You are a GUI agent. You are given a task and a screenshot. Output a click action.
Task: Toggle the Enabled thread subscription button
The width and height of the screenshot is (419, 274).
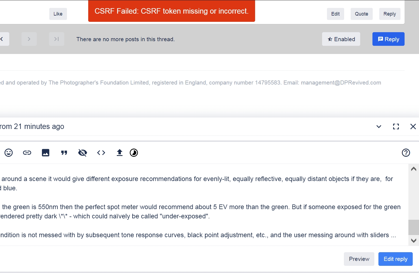341,39
